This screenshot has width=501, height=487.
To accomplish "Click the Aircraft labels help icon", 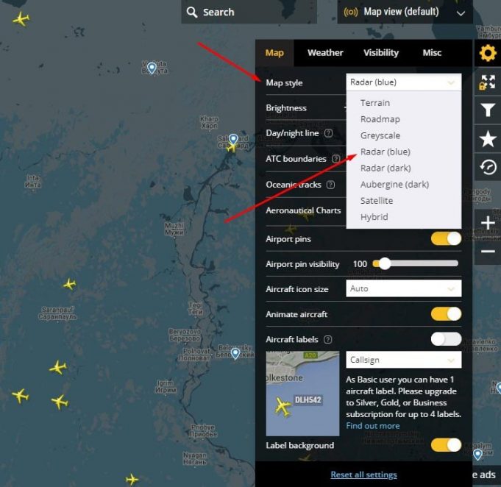I will (328, 339).
